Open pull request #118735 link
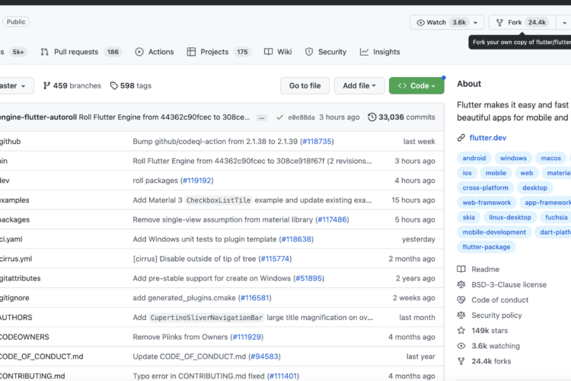 click(x=317, y=142)
